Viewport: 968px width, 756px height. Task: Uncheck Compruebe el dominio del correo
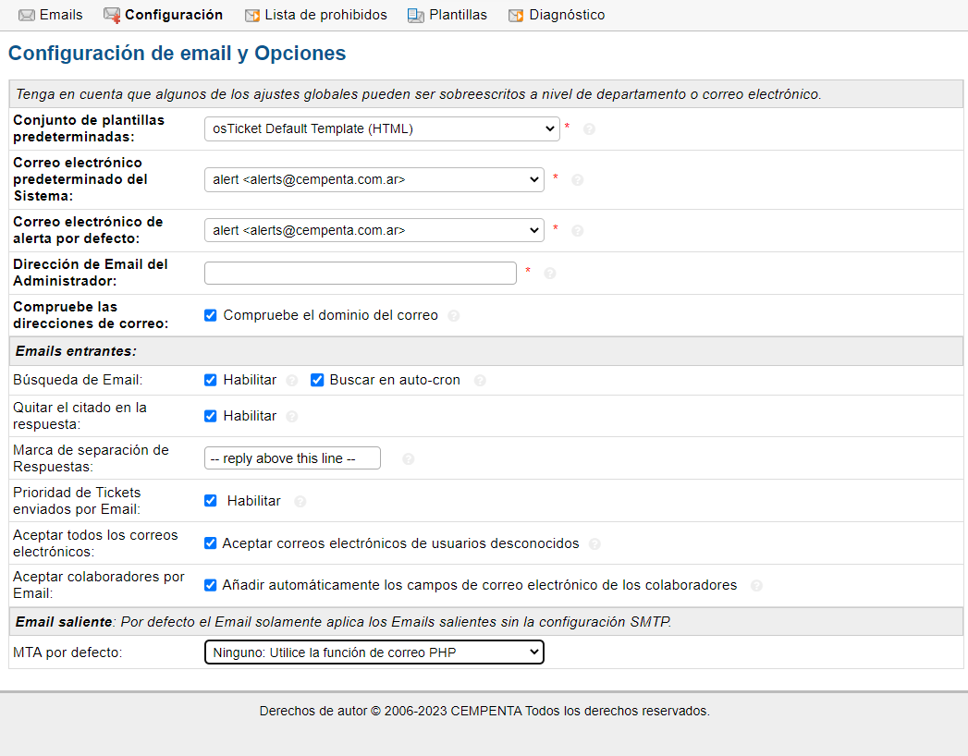click(211, 315)
